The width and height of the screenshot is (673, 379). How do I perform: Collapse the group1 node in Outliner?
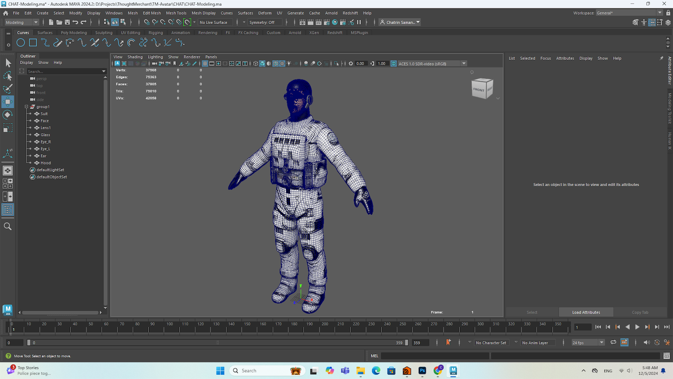[x=26, y=107]
